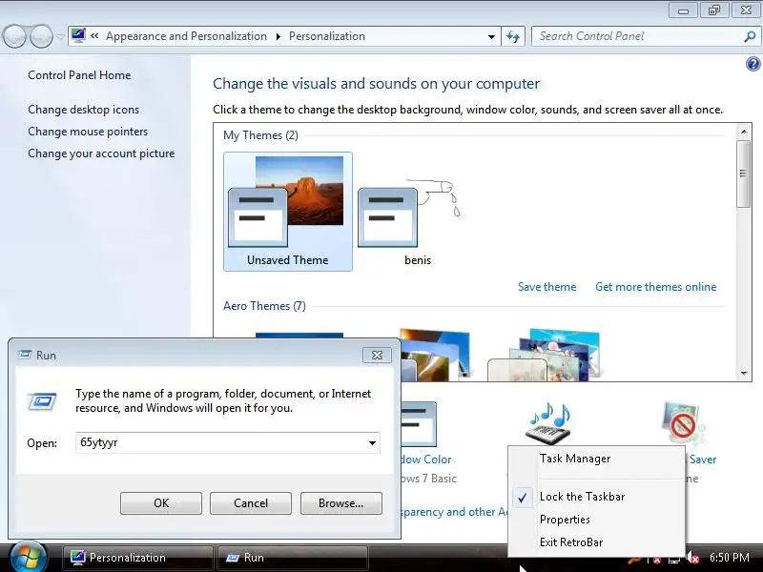Expand the address bar double chevron

point(94,35)
